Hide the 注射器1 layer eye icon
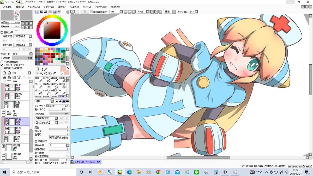The height and width of the screenshot is (176, 313). click(4, 155)
